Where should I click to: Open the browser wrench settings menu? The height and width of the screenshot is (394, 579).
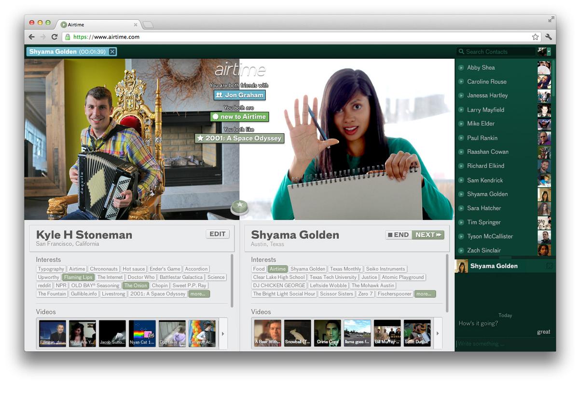pos(549,37)
